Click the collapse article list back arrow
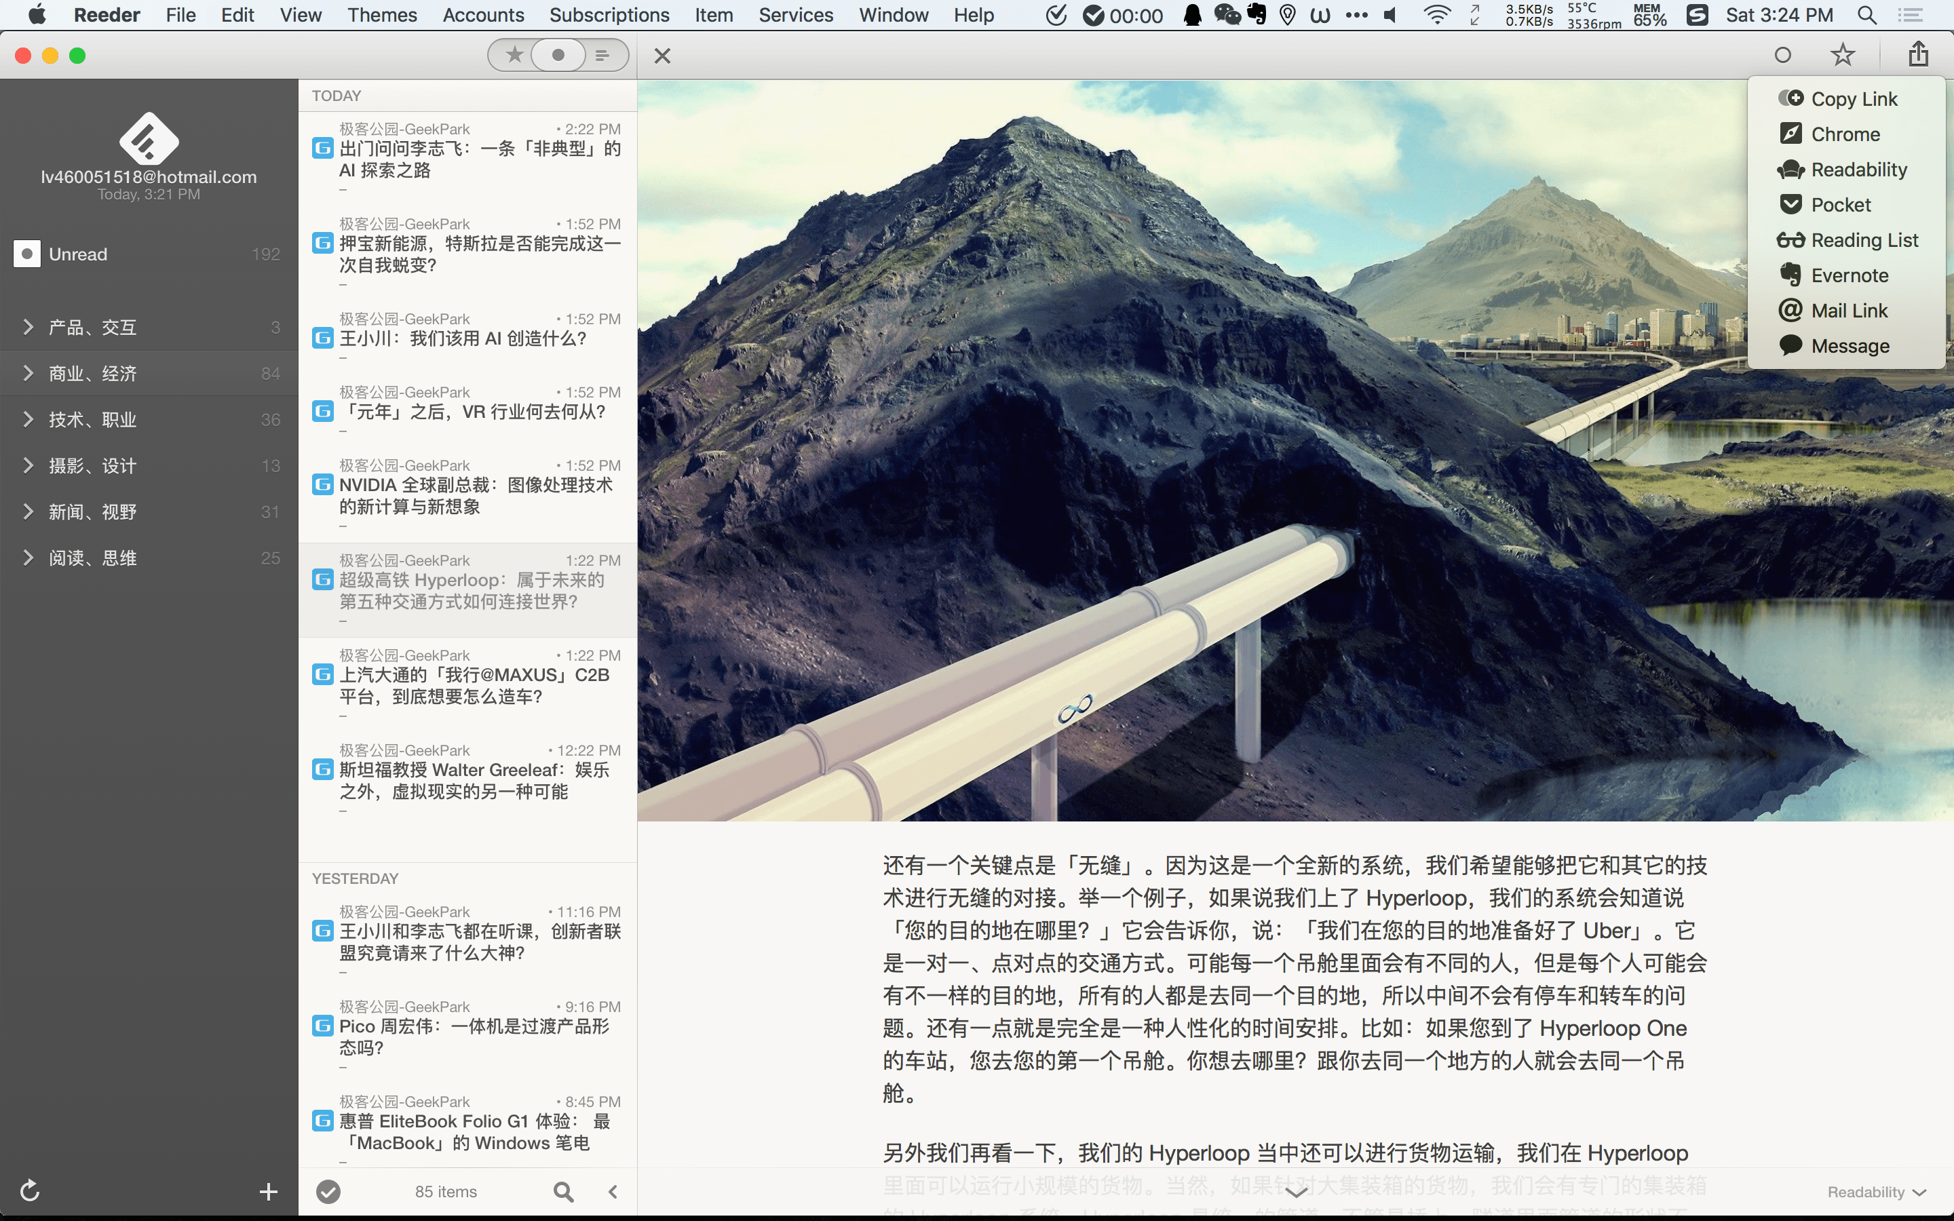Viewport: 1954px width, 1221px height. point(613,1191)
